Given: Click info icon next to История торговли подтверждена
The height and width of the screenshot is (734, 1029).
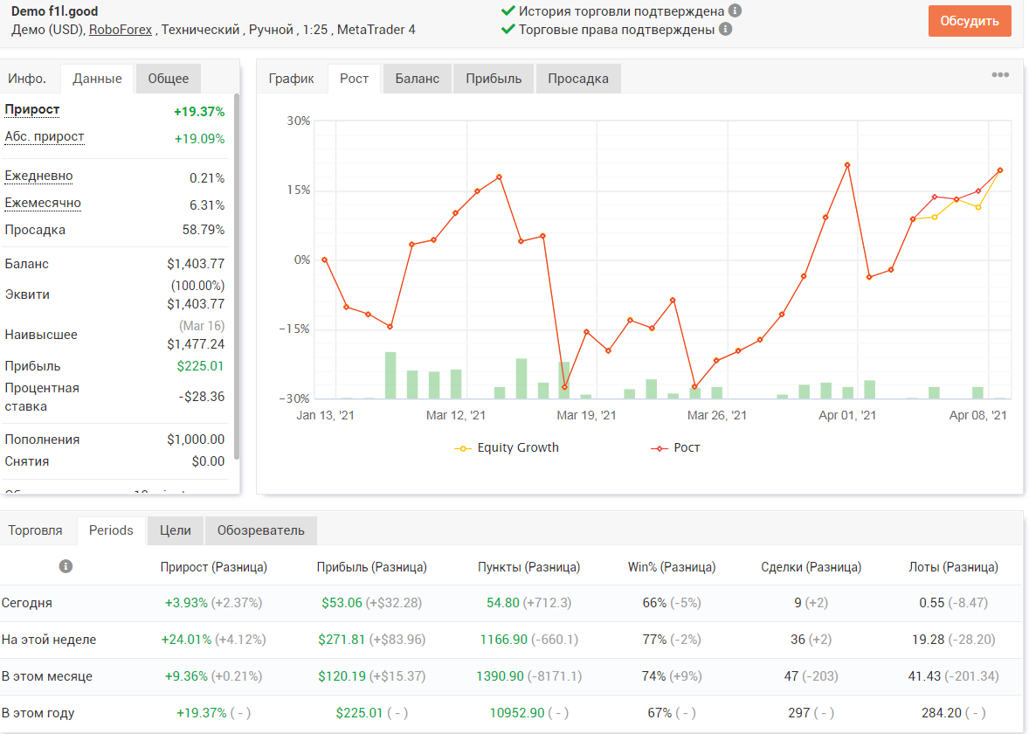Looking at the screenshot, I should point(735,10).
